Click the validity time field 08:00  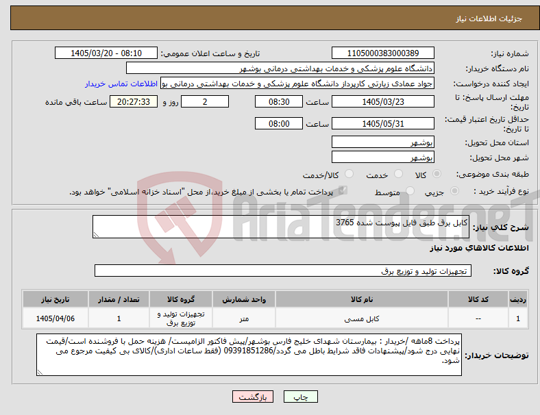[279, 123]
